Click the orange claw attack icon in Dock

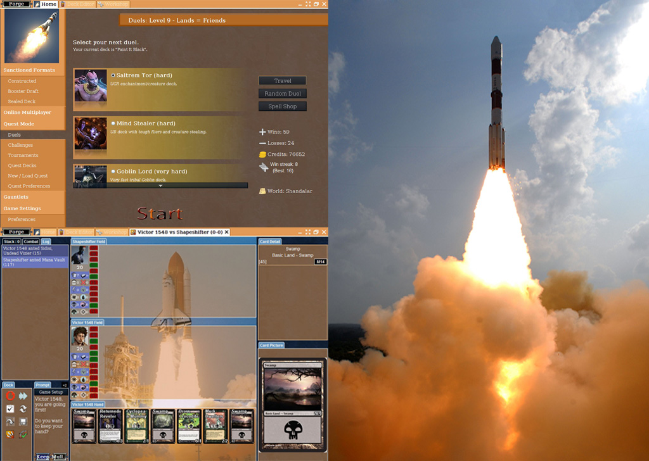(10, 434)
